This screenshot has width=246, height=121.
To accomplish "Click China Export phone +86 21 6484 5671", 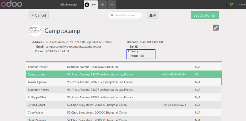I will tap(174, 105).
